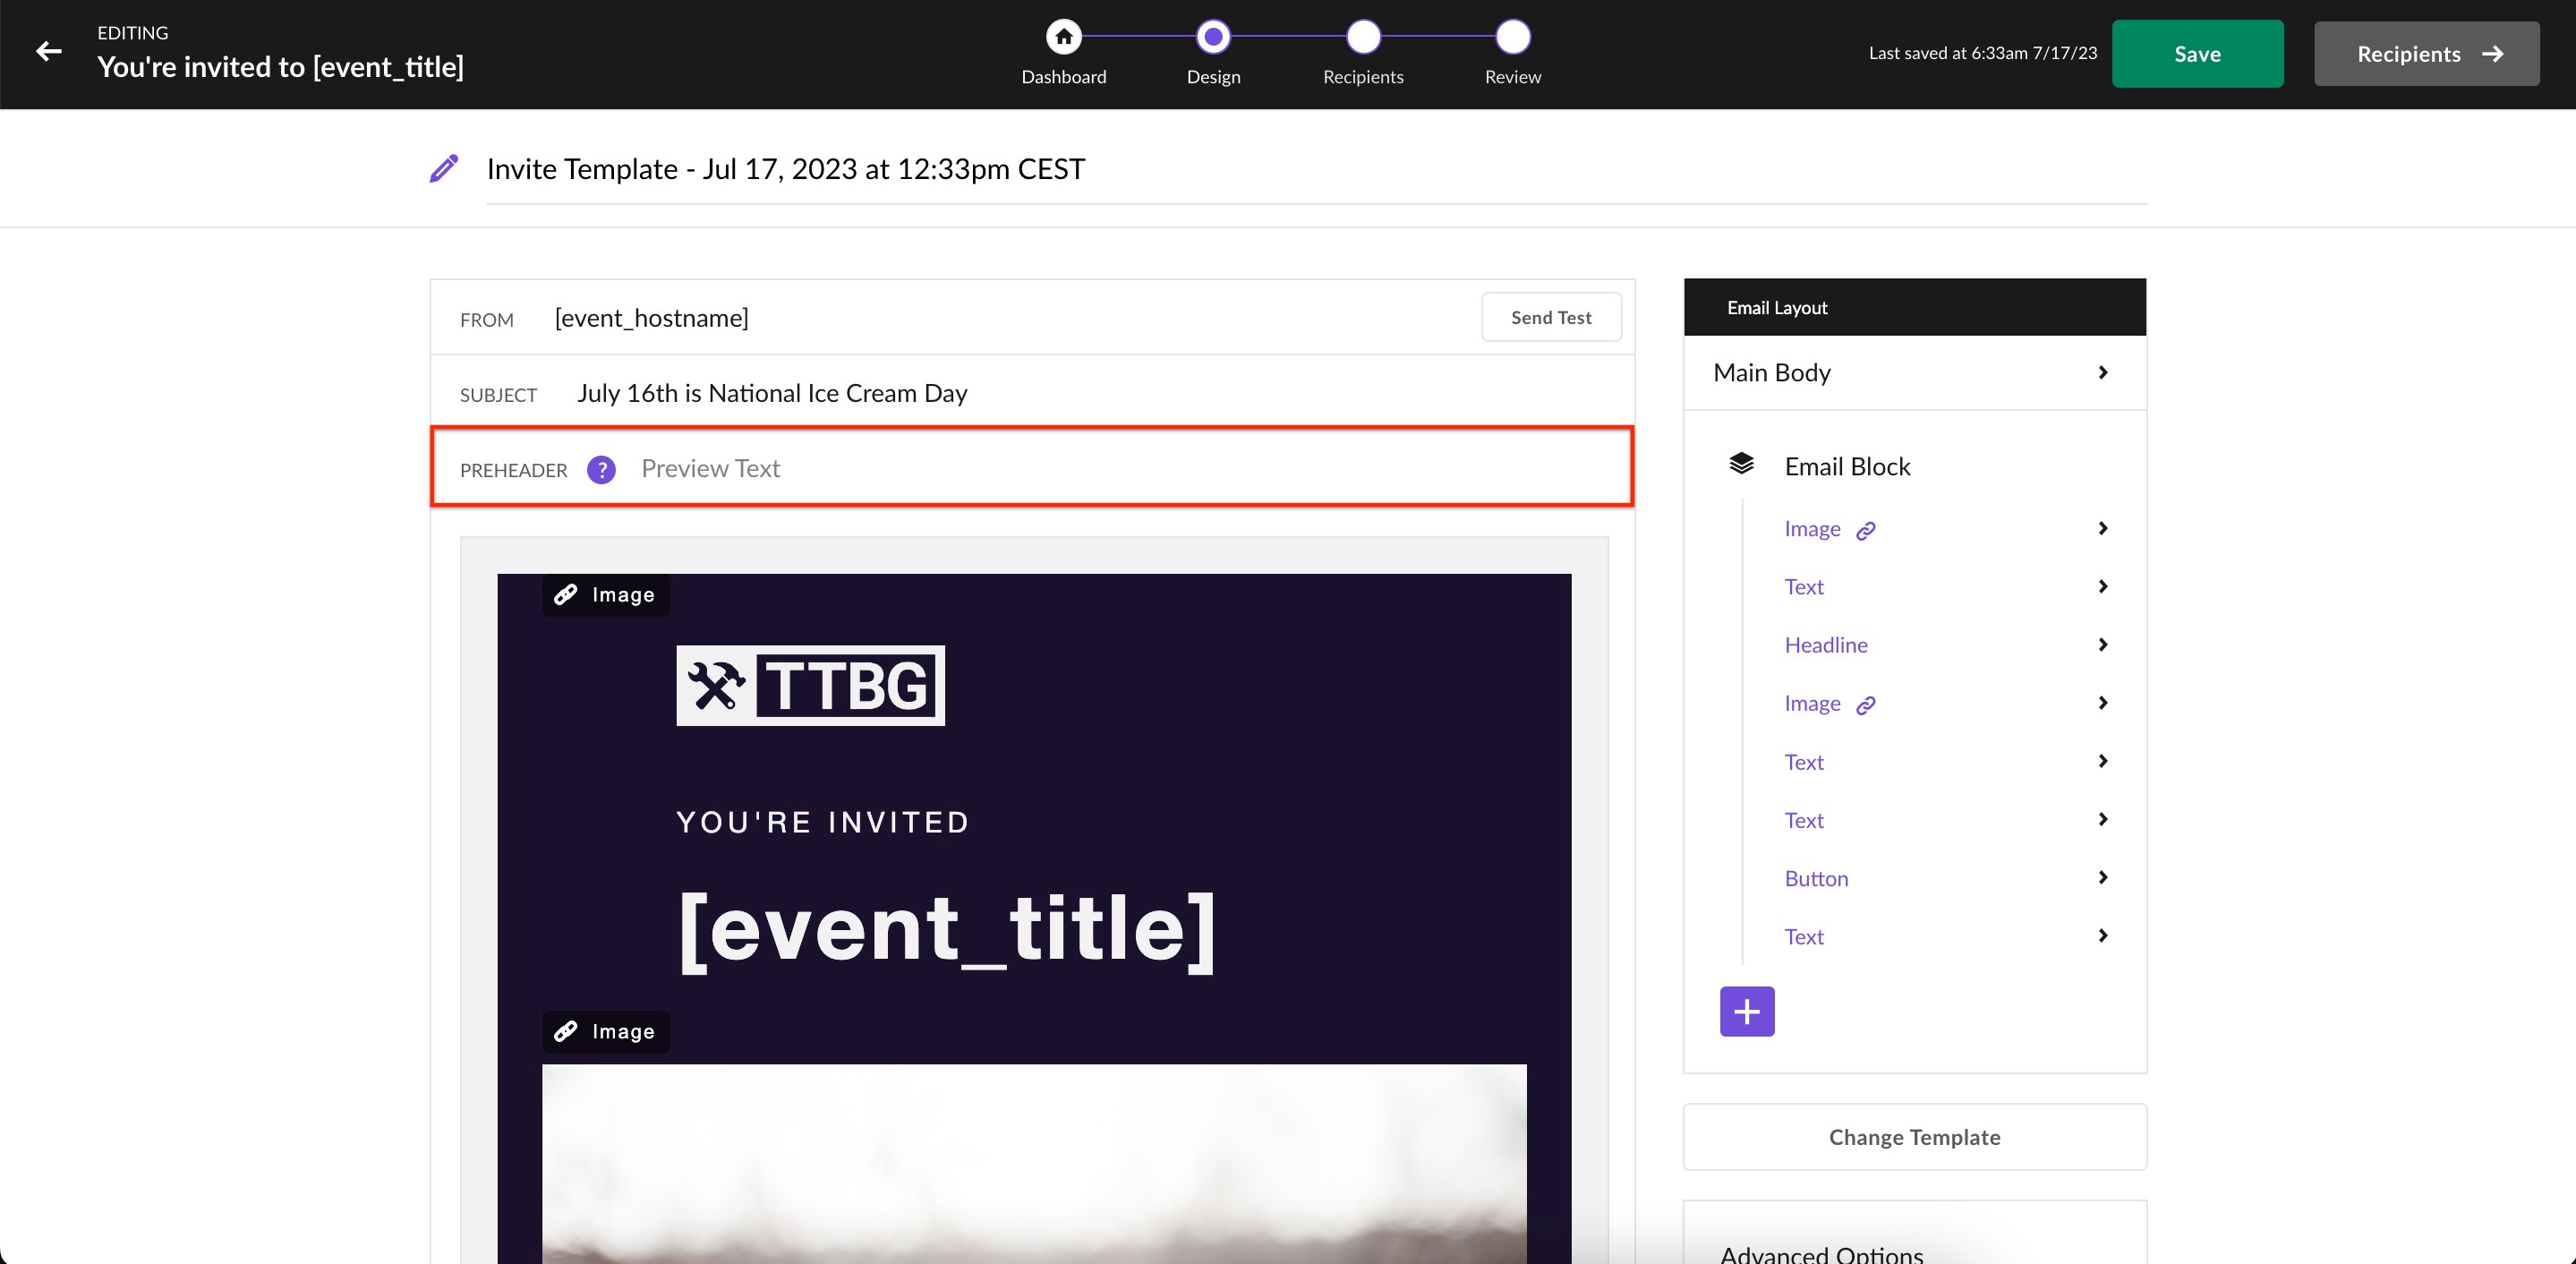Click the link icon beside first Image item

(1865, 531)
